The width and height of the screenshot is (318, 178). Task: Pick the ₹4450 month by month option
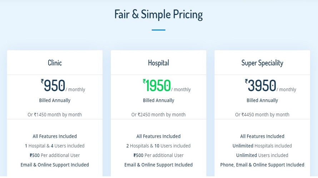point(262,115)
